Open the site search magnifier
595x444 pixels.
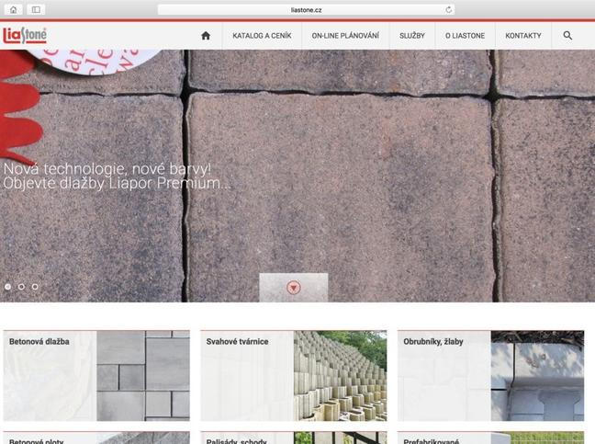pos(567,36)
